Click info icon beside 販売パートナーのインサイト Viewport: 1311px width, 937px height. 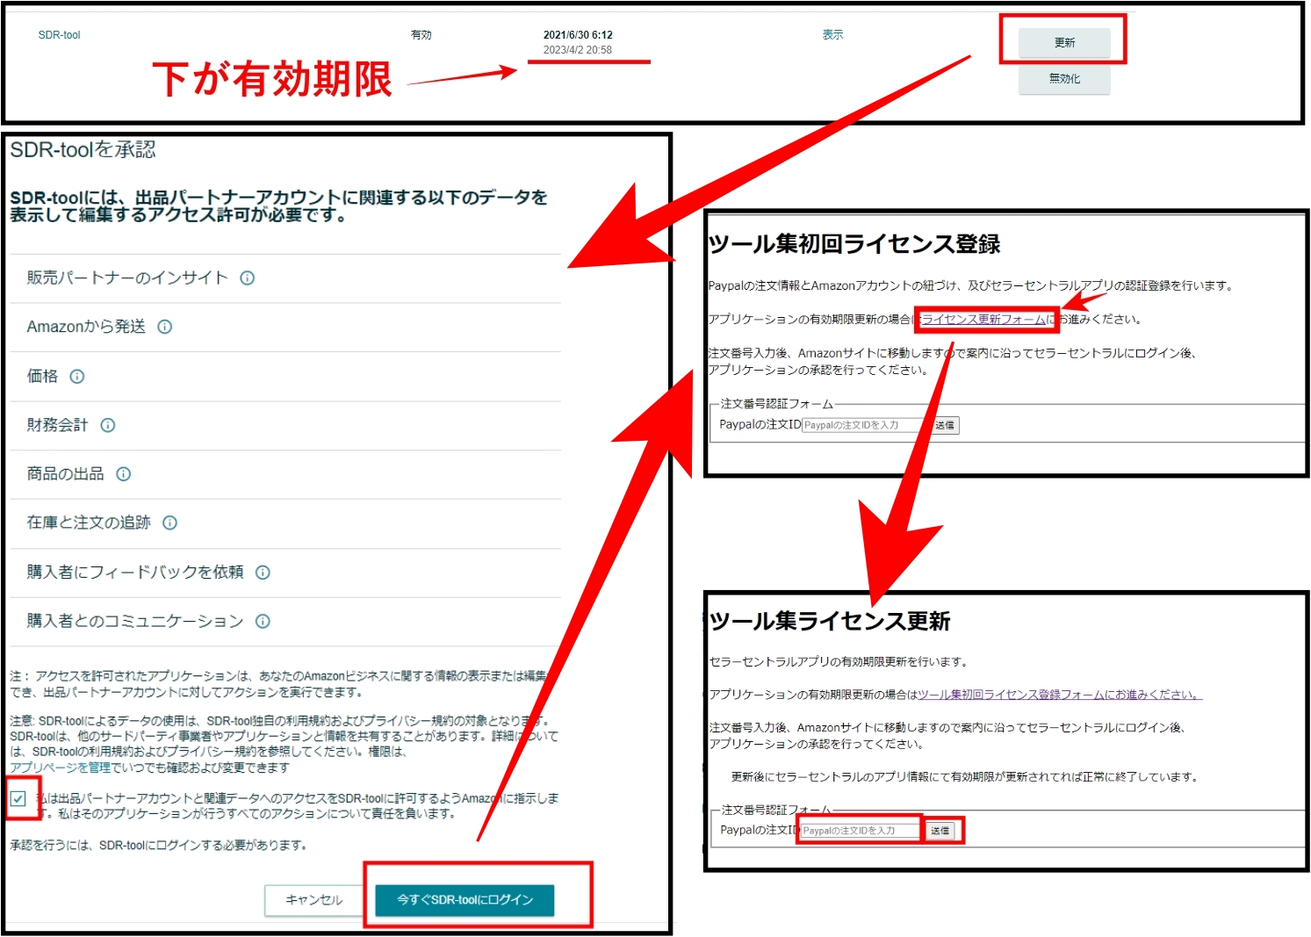(248, 278)
